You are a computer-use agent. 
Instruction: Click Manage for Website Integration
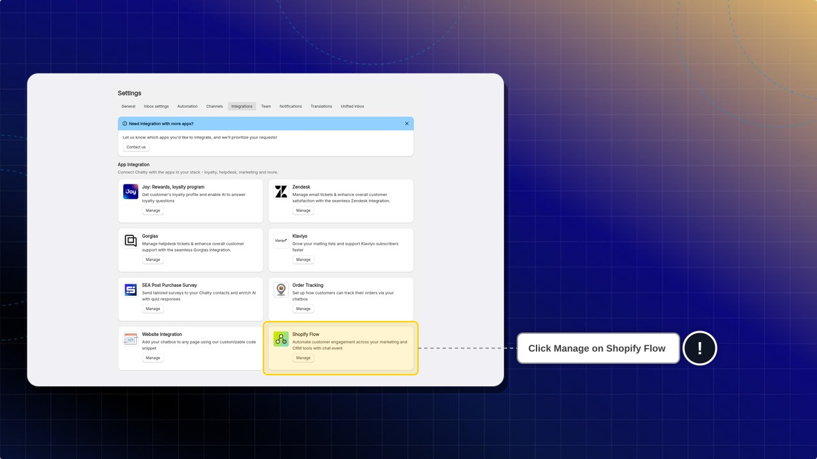tap(153, 358)
